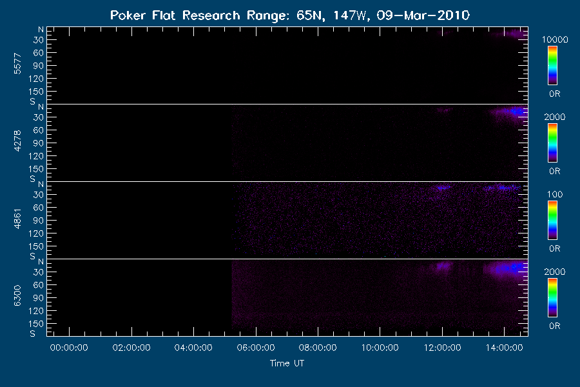The height and width of the screenshot is (387, 580).
Task: Select the 5577 wavelength panel label
Action: click(17, 64)
